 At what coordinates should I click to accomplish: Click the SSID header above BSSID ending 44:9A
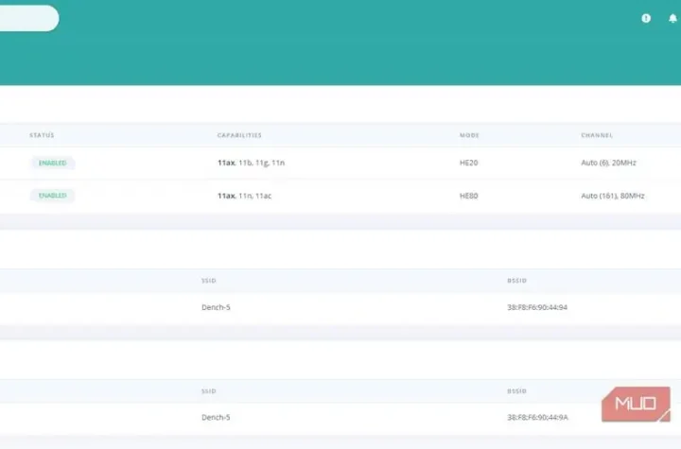pyautogui.click(x=208, y=391)
